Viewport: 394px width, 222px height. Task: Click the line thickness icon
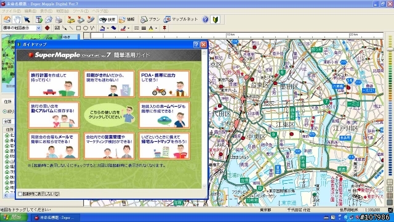[143, 28]
